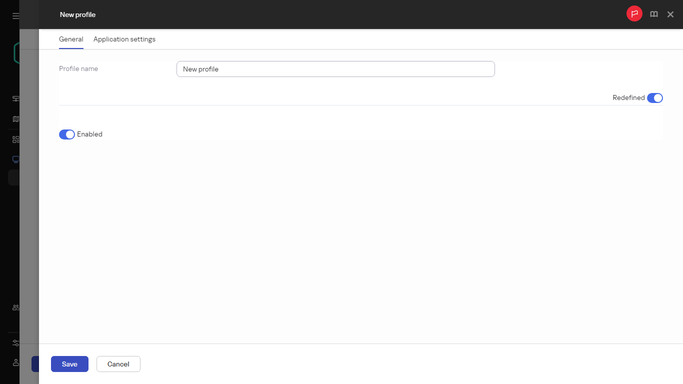Select the dashboard icon in the sidebar
This screenshot has height=384, width=683.
14,98
